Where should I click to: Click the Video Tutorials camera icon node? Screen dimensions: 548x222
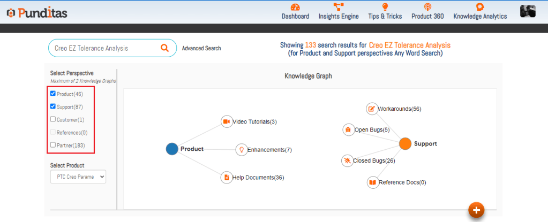(226, 121)
